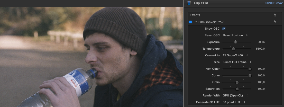This screenshot has height=107, width=284.
Task: Click the Film Color slider handle
Action: pos(250,69)
